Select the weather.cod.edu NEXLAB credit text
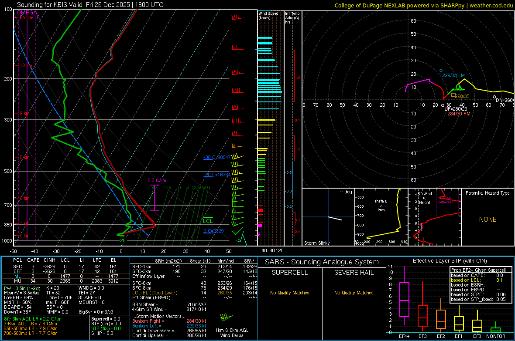 pyautogui.click(x=423, y=5)
